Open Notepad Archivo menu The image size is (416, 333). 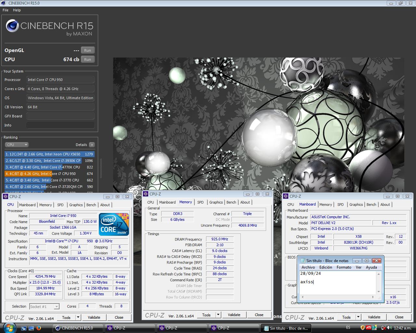[308, 267]
